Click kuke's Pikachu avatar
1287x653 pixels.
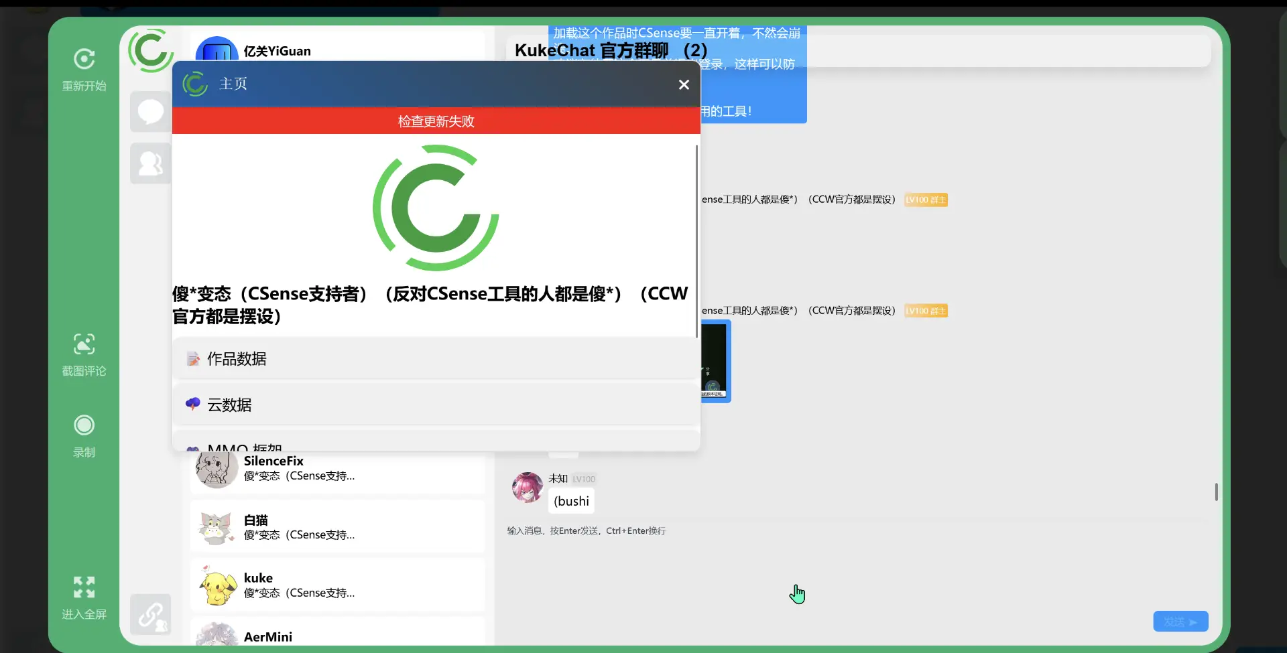click(217, 585)
